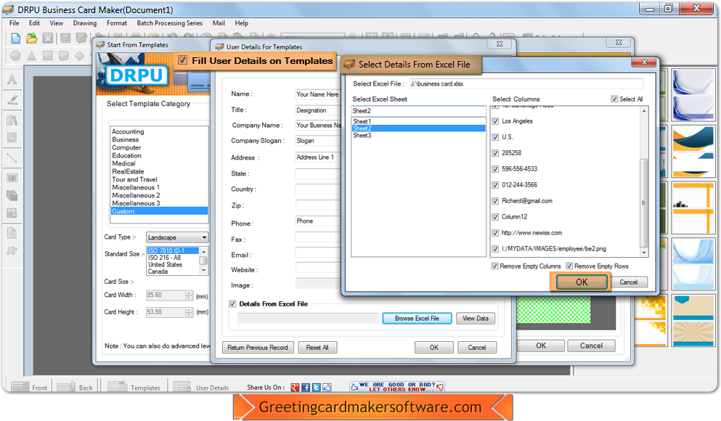Viewport: 721px width, 421px height.
Task: Click the stacked layers icon in sidebar
Action: point(12,195)
